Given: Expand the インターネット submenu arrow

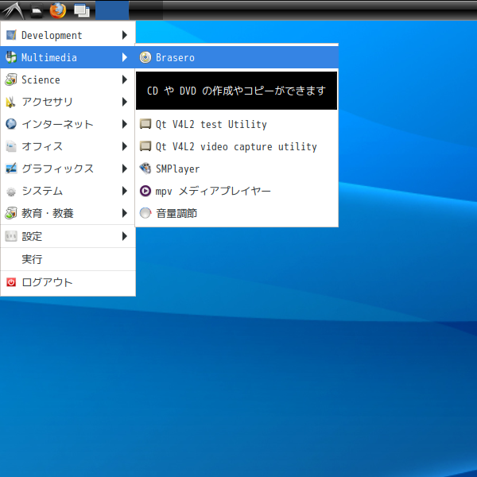Looking at the screenshot, I should pyautogui.click(x=125, y=124).
